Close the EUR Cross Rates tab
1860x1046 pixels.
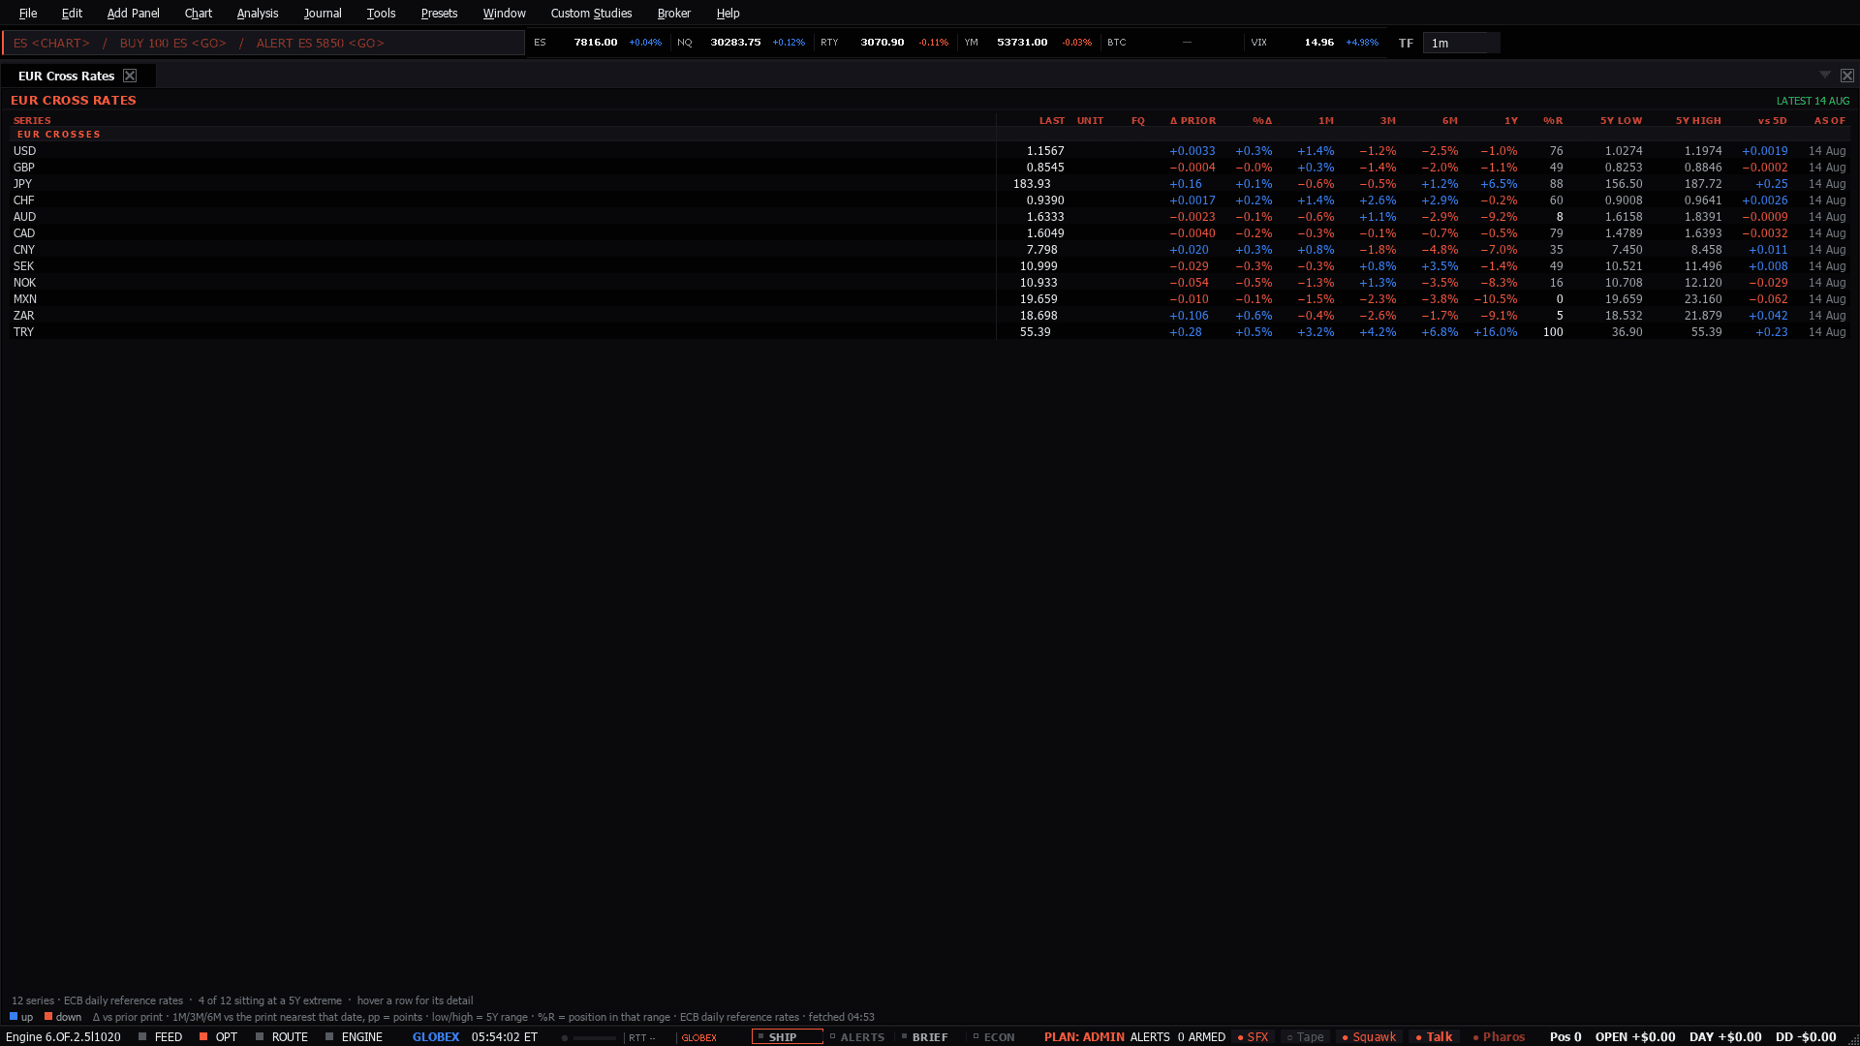130,76
